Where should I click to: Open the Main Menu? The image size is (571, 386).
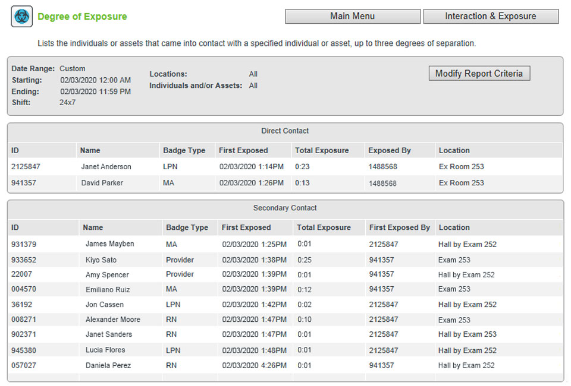coord(352,17)
